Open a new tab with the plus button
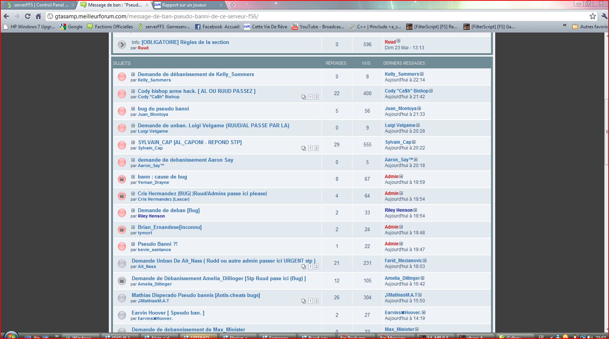Screen dimensions: 609x339 (232, 5)
